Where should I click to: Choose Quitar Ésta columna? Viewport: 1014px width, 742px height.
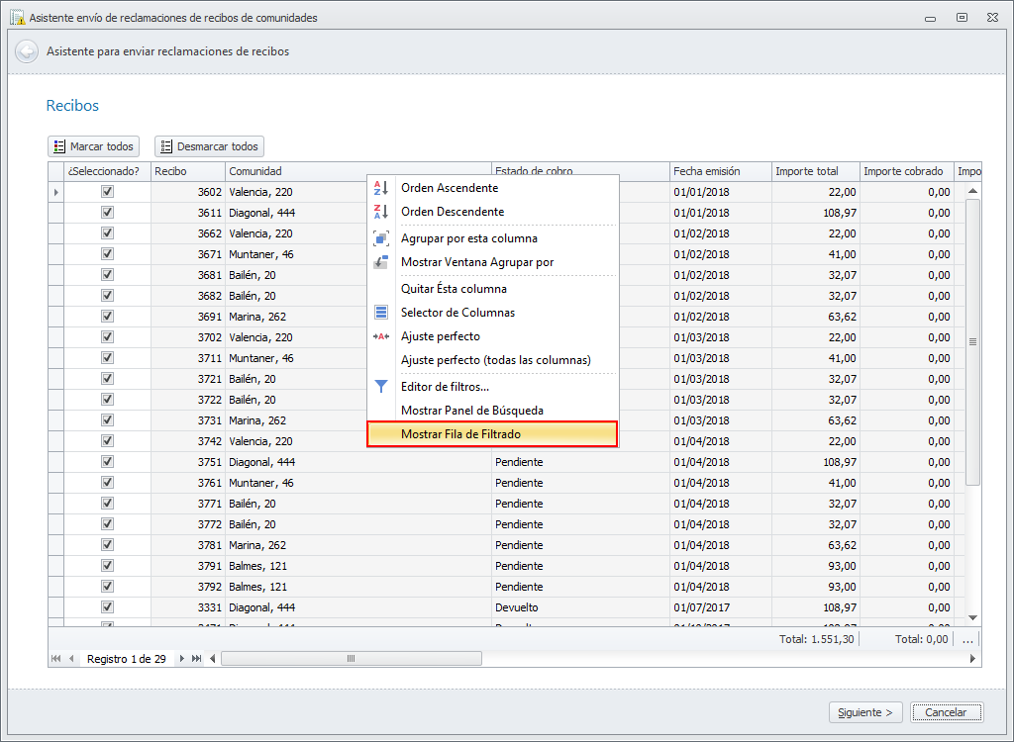(493, 289)
